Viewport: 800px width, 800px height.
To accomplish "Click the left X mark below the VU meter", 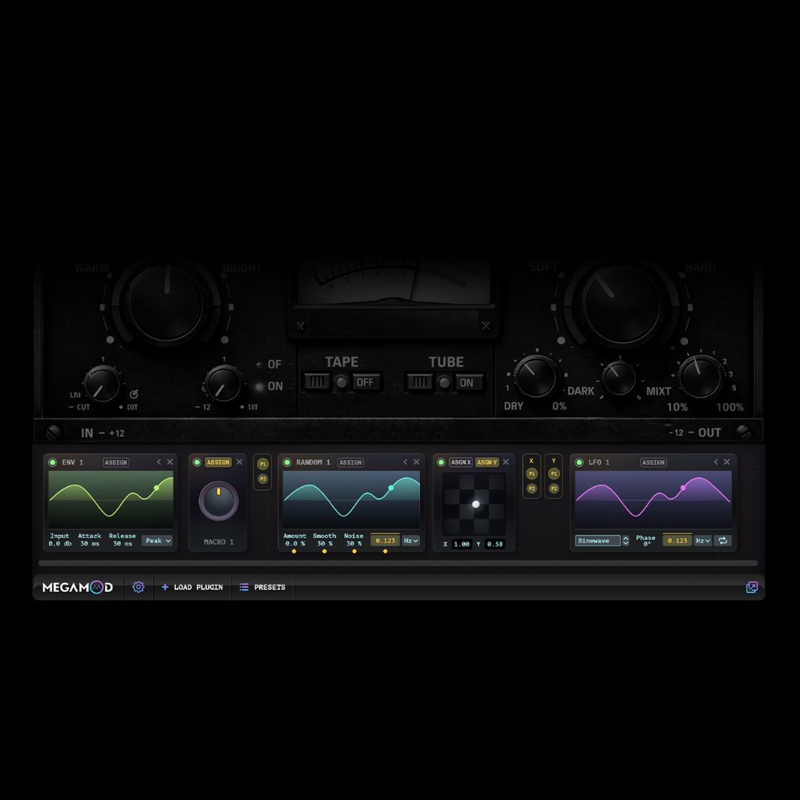I will coord(301,325).
